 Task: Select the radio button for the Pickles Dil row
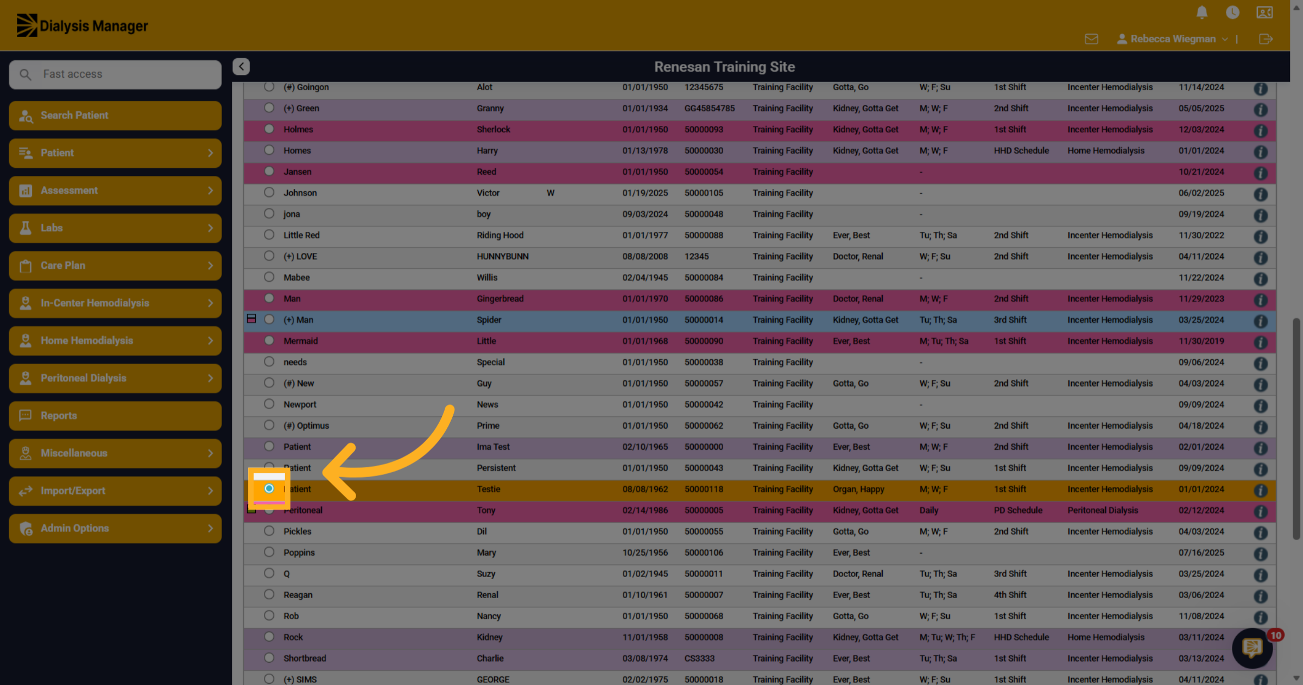point(269,531)
